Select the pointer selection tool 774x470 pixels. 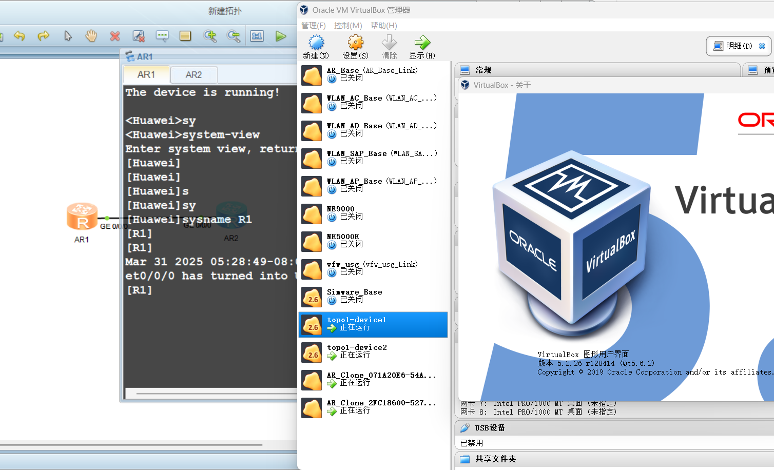67,36
